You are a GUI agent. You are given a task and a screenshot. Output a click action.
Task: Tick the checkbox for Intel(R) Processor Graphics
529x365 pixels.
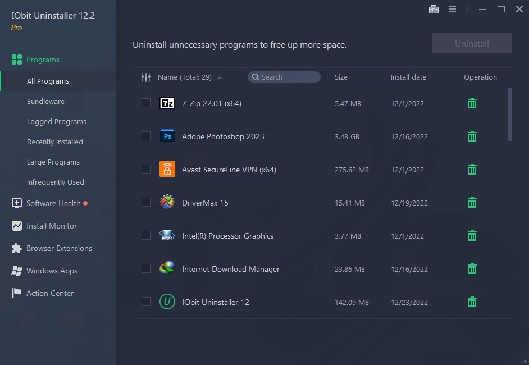click(146, 235)
